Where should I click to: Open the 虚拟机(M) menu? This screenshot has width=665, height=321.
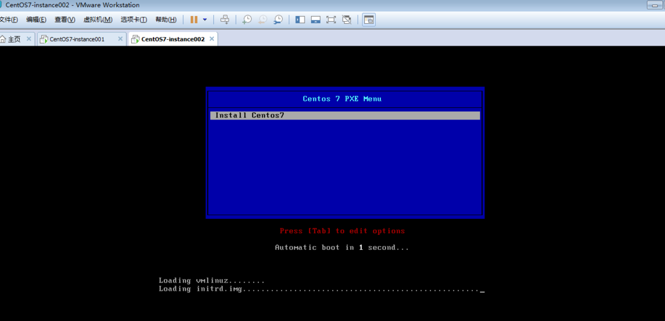(98, 20)
